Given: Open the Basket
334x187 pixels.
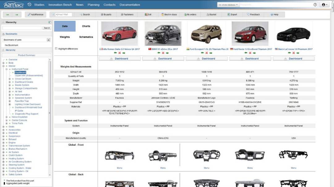Looking at the screenshot, I should pos(211,15).
